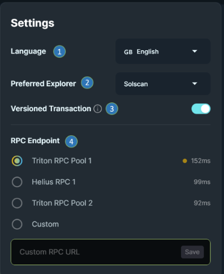This screenshot has width=224, height=274.
Task: Click the yellow latency dot beside 152ms
Action: tap(185, 161)
